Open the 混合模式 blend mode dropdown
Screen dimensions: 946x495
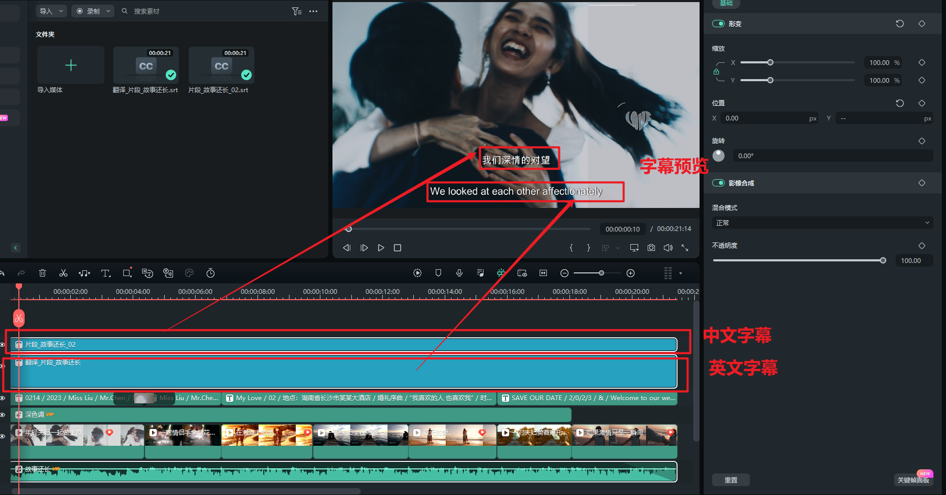pos(822,223)
